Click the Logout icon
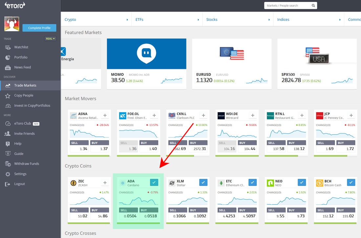 pyautogui.click(x=8, y=184)
